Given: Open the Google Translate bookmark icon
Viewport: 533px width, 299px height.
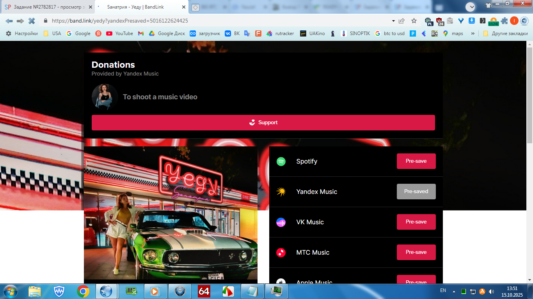Looking at the screenshot, I should pyautogui.click(x=247, y=33).
